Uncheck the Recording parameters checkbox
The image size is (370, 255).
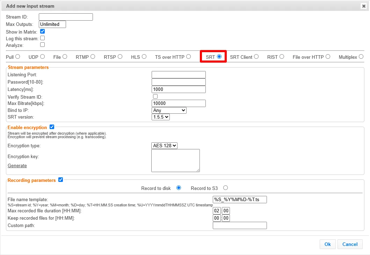pyautogui.click(x=61, y=179)
